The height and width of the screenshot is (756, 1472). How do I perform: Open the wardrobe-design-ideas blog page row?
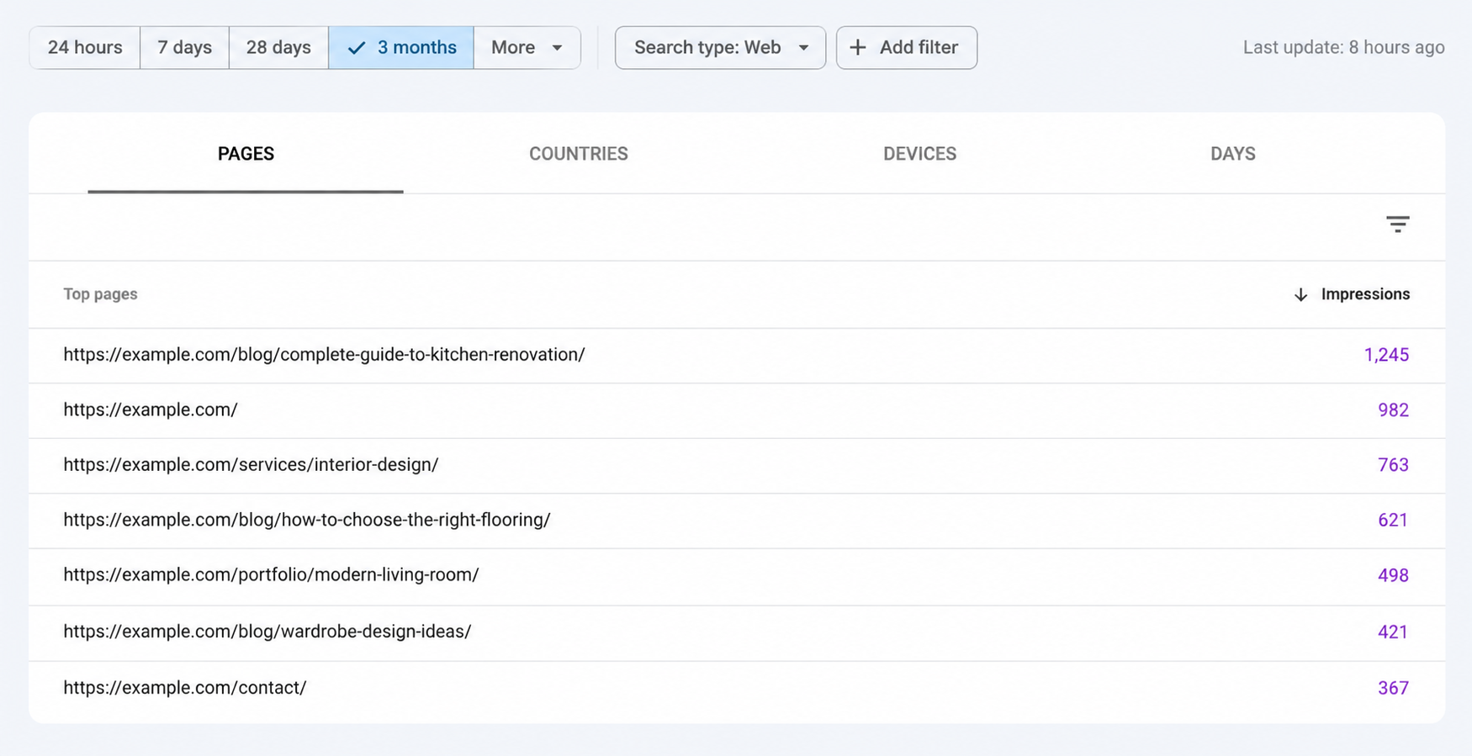point(737,632)
